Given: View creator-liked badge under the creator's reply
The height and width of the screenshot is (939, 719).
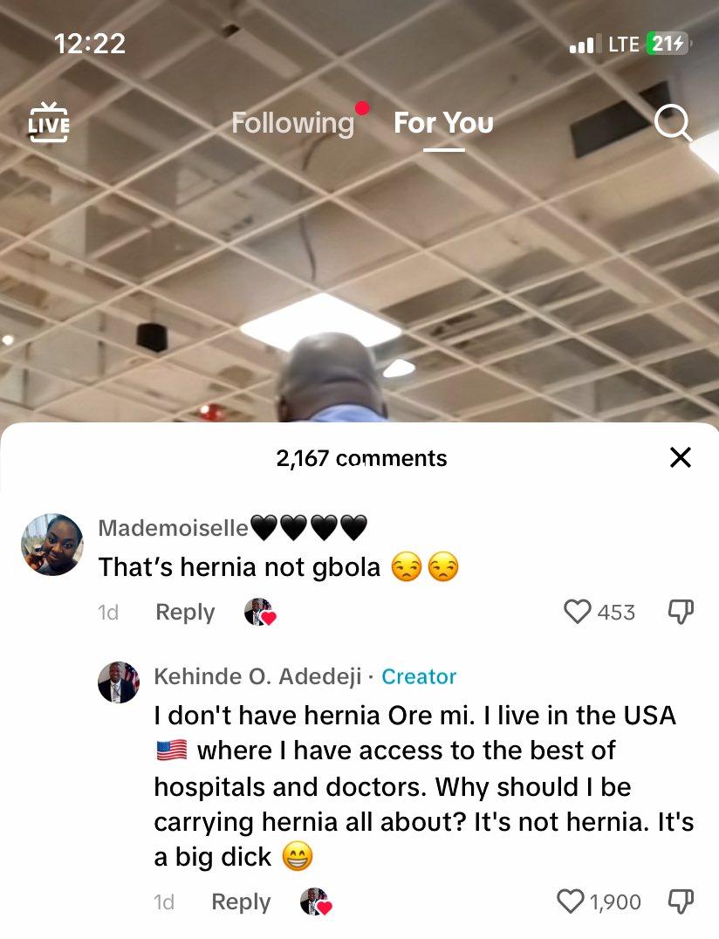Looking at the screenshot, I should click(x=316, y=901).
